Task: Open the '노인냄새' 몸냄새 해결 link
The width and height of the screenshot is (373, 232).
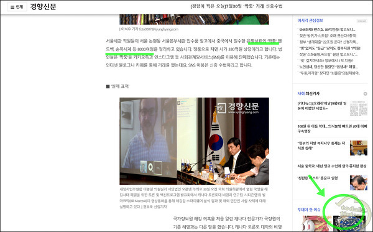Action: pyautogui.click(x=328, y=67)
